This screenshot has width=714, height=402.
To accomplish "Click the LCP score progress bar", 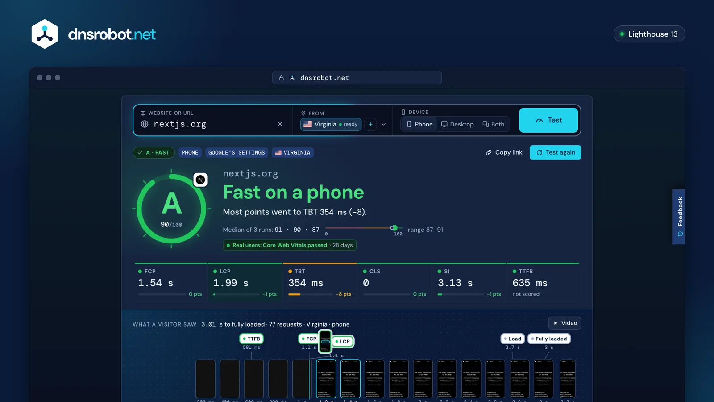I will (237, 294).
